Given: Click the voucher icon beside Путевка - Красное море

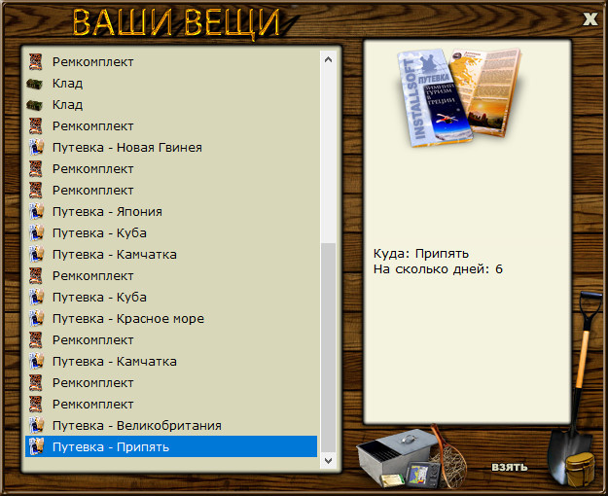Looking at the screenshot, I should pos(36,318).
